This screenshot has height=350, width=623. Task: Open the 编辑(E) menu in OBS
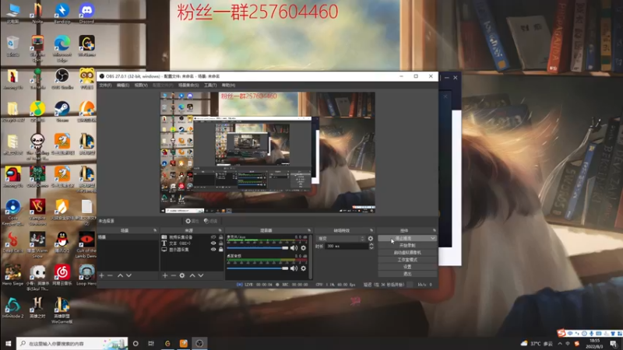(123, 86)
